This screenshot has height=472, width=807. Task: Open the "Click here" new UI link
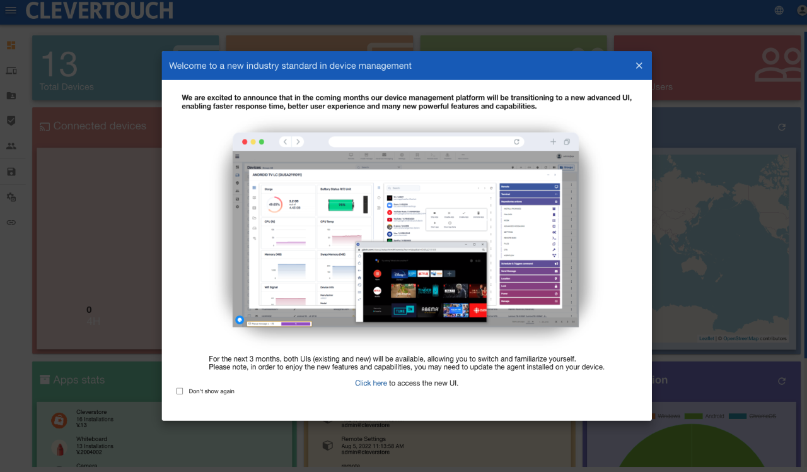coord(371,383)
